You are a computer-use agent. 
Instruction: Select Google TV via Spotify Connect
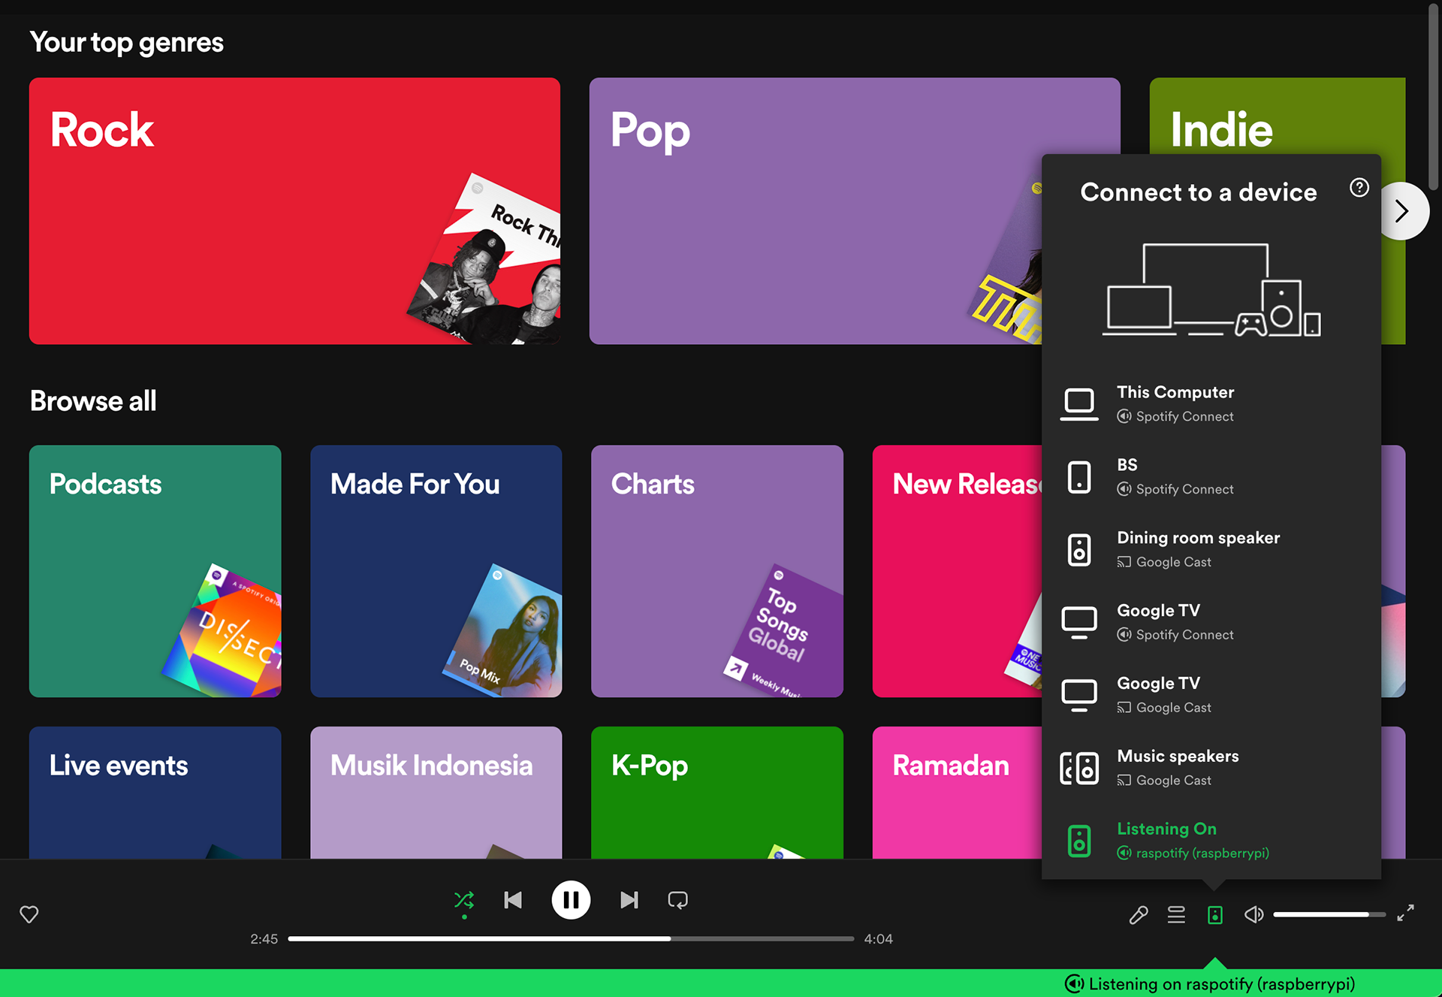(x=1211, y=622)
